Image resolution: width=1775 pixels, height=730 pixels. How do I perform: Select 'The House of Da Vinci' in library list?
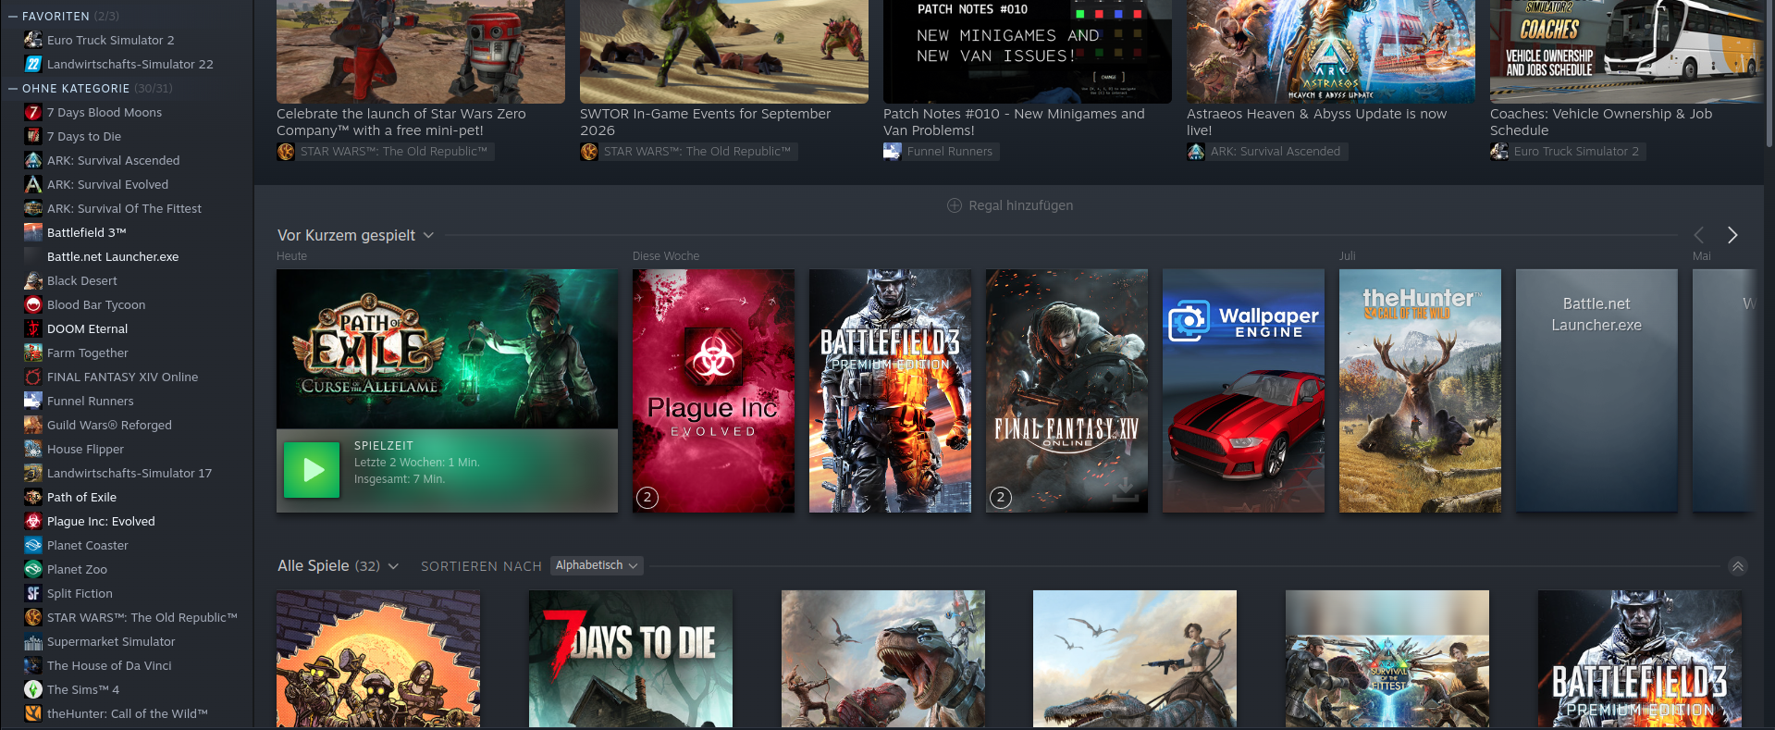[109, 665]
